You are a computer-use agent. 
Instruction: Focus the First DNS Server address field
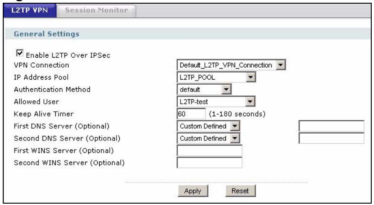331,126
